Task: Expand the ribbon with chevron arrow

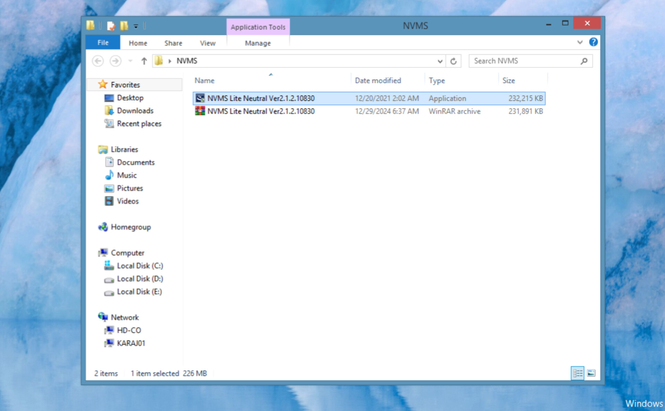Action: [x=580, y=42]
